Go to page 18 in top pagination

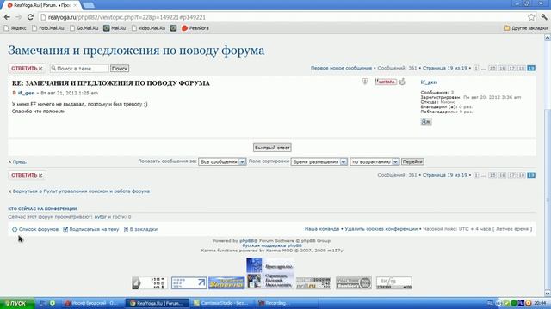pos(522,68)
